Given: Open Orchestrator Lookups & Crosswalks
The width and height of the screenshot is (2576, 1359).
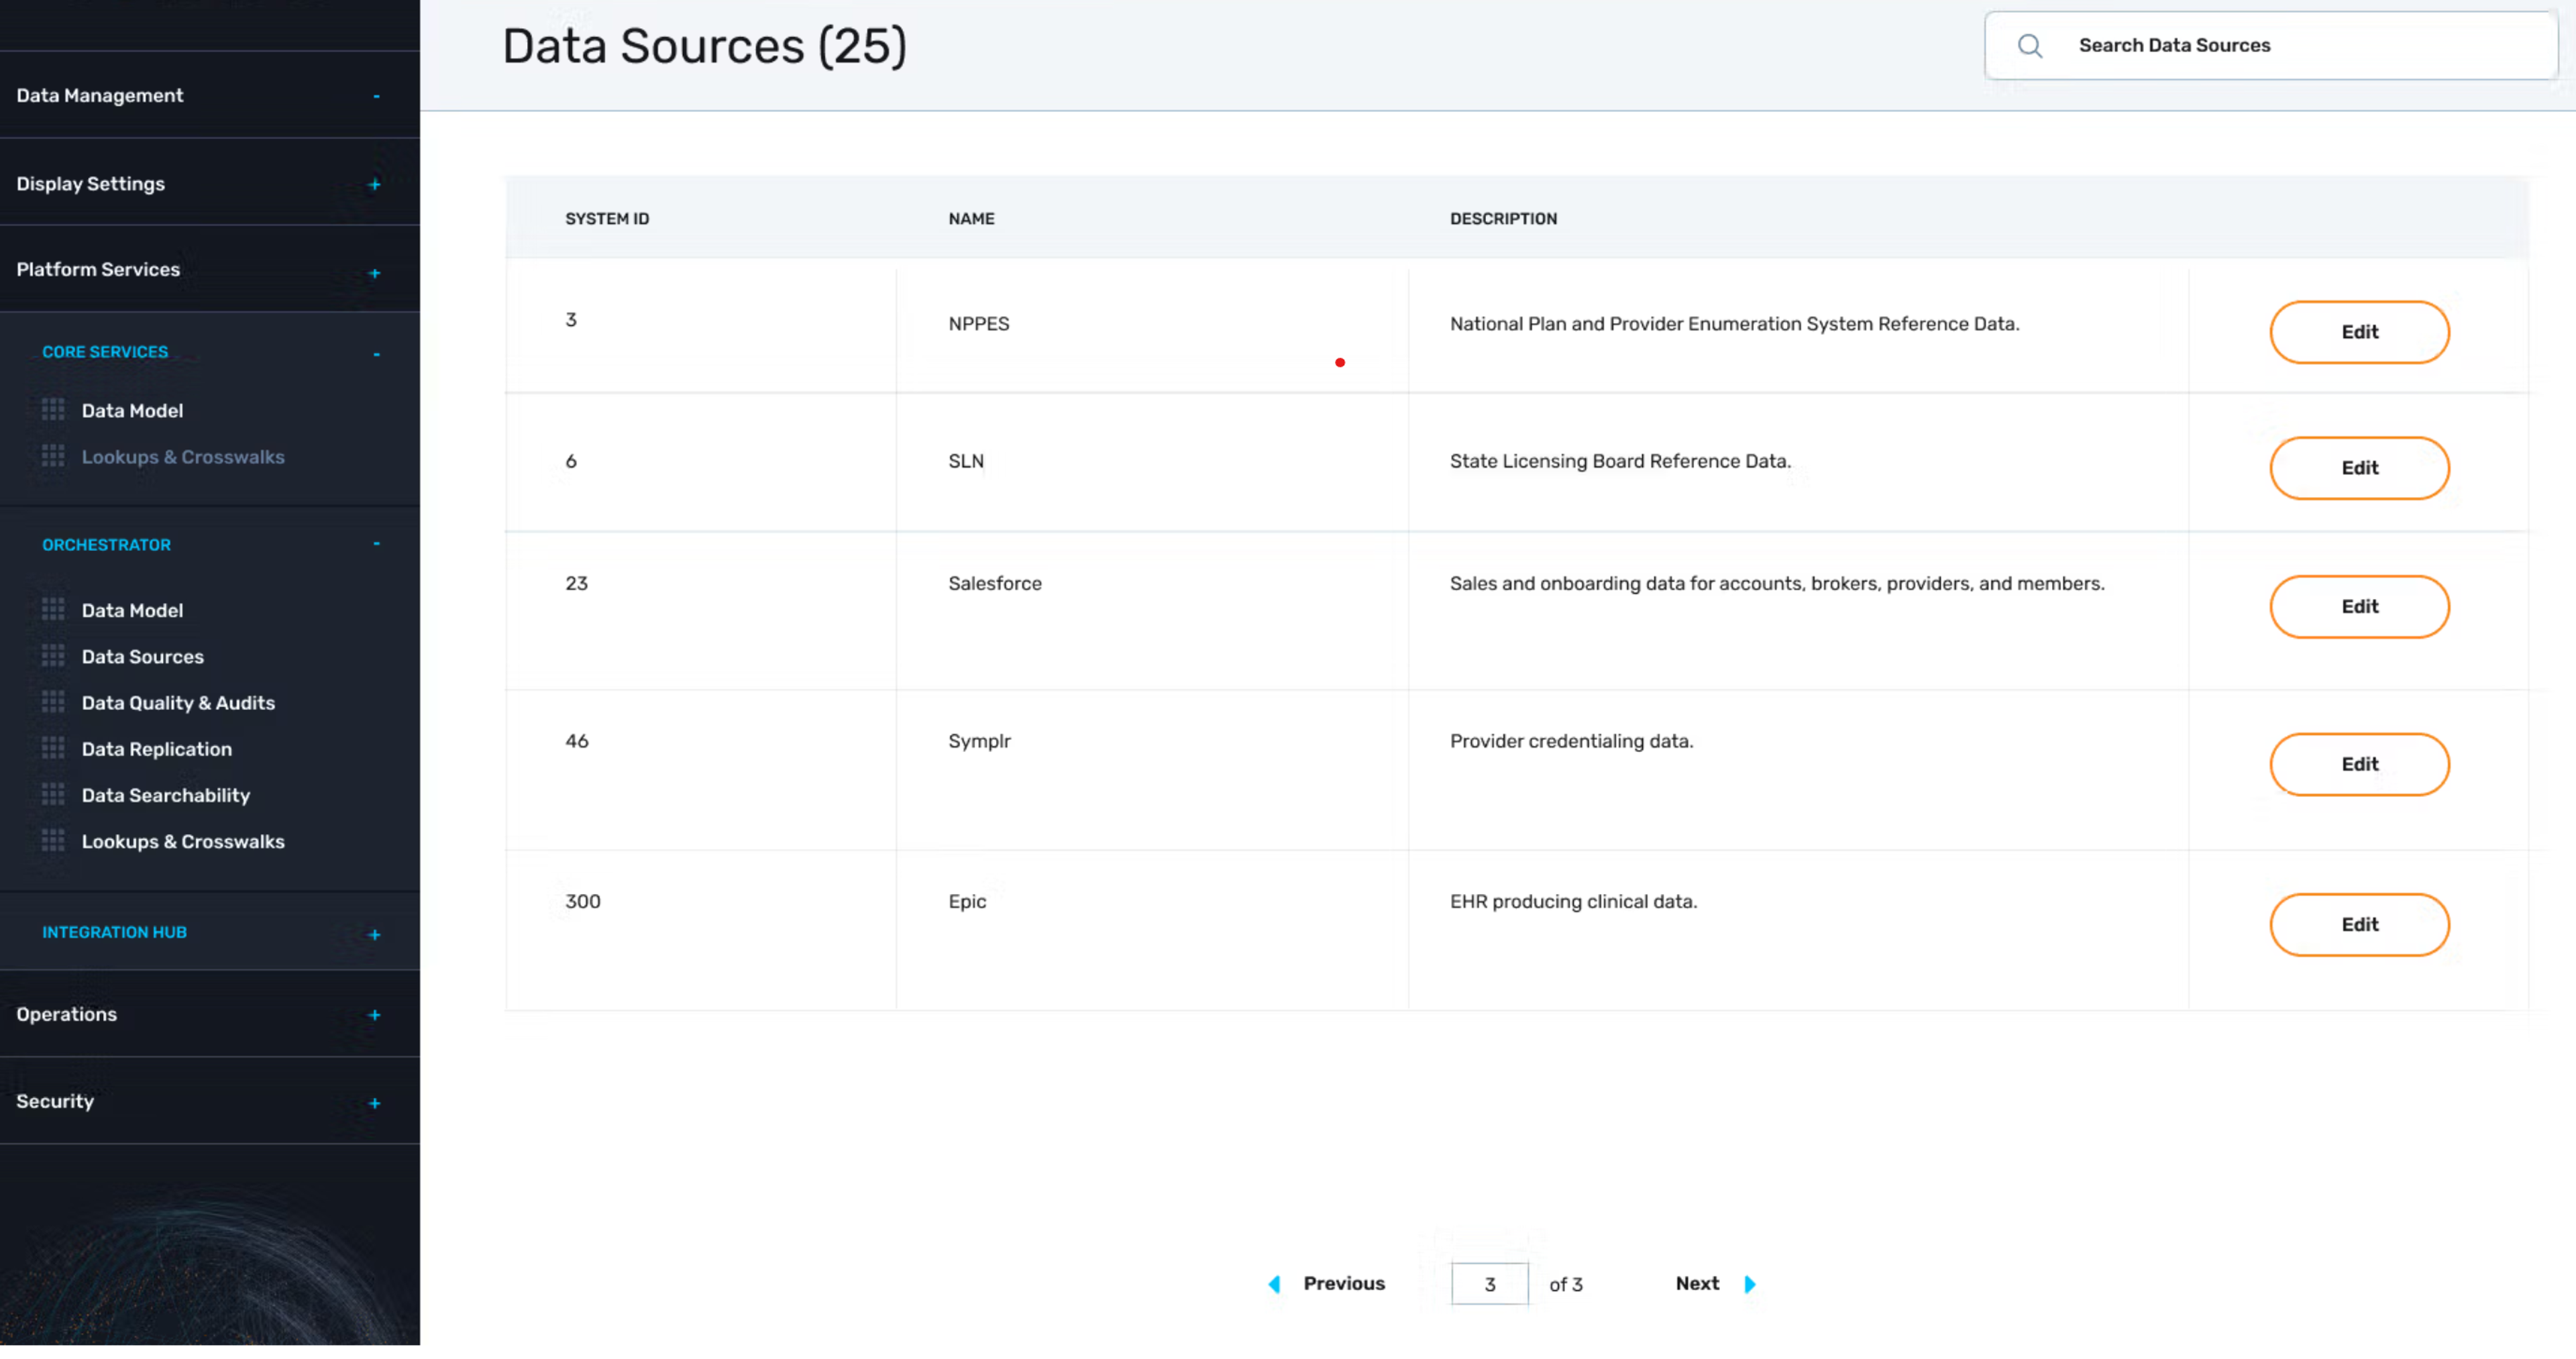Looking at the screenshot, I should 183,841.
